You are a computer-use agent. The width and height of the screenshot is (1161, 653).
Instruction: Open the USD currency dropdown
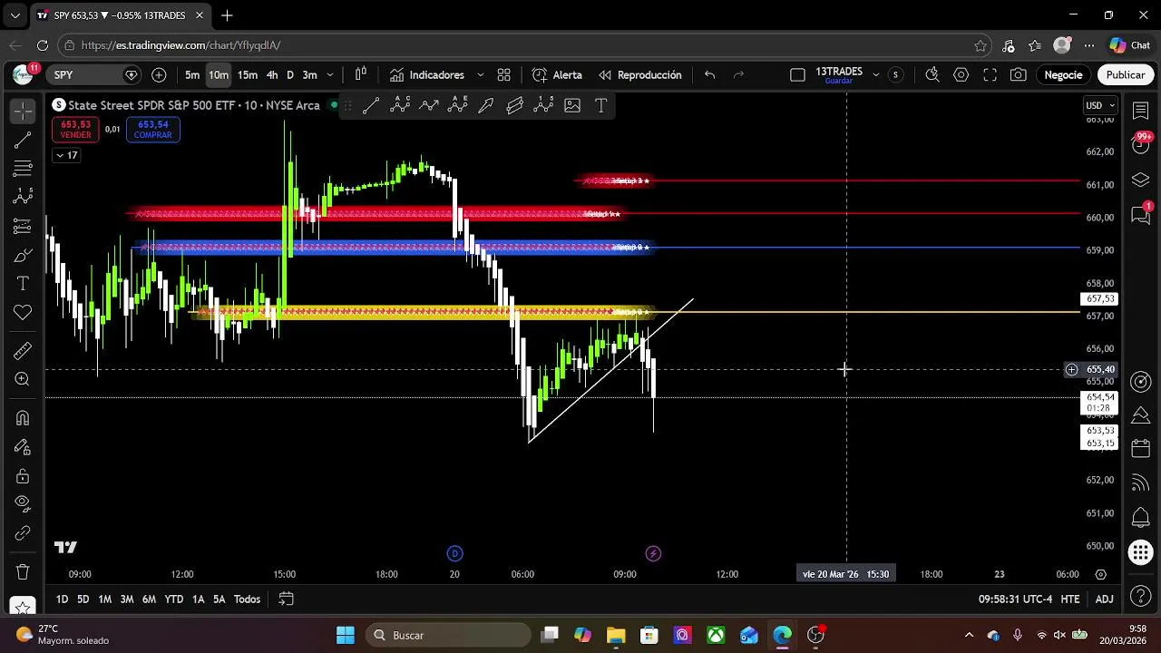coord(1101,105)
